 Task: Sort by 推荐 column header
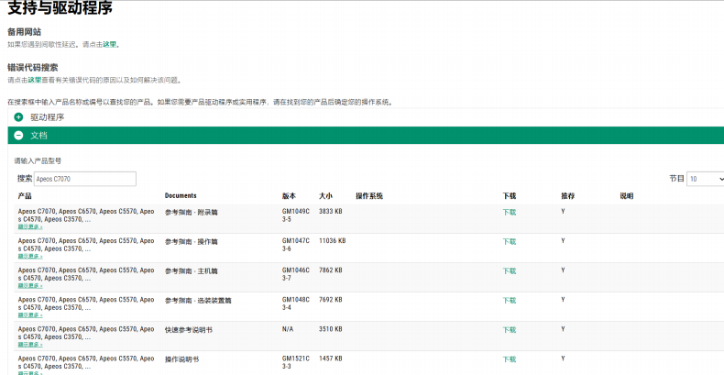pyautogui.click(x=568, y=196)
